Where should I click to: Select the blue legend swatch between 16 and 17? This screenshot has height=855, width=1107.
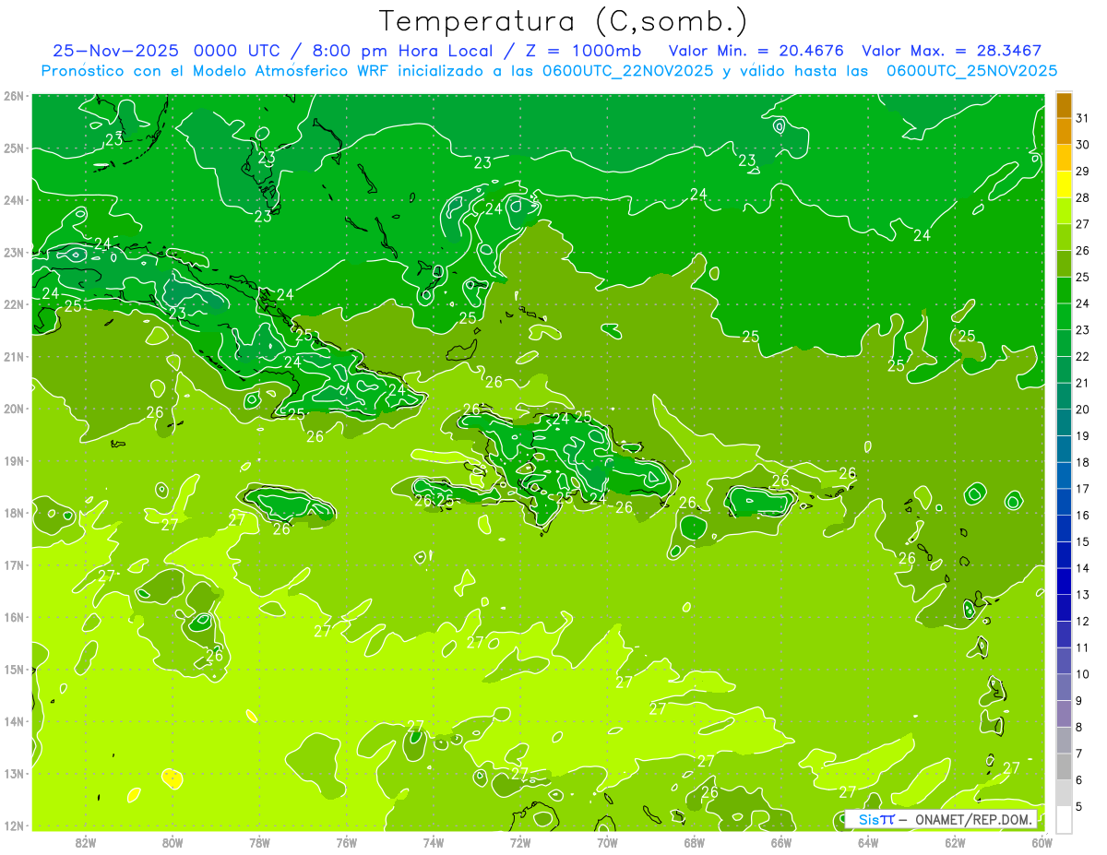point(1064,502)
